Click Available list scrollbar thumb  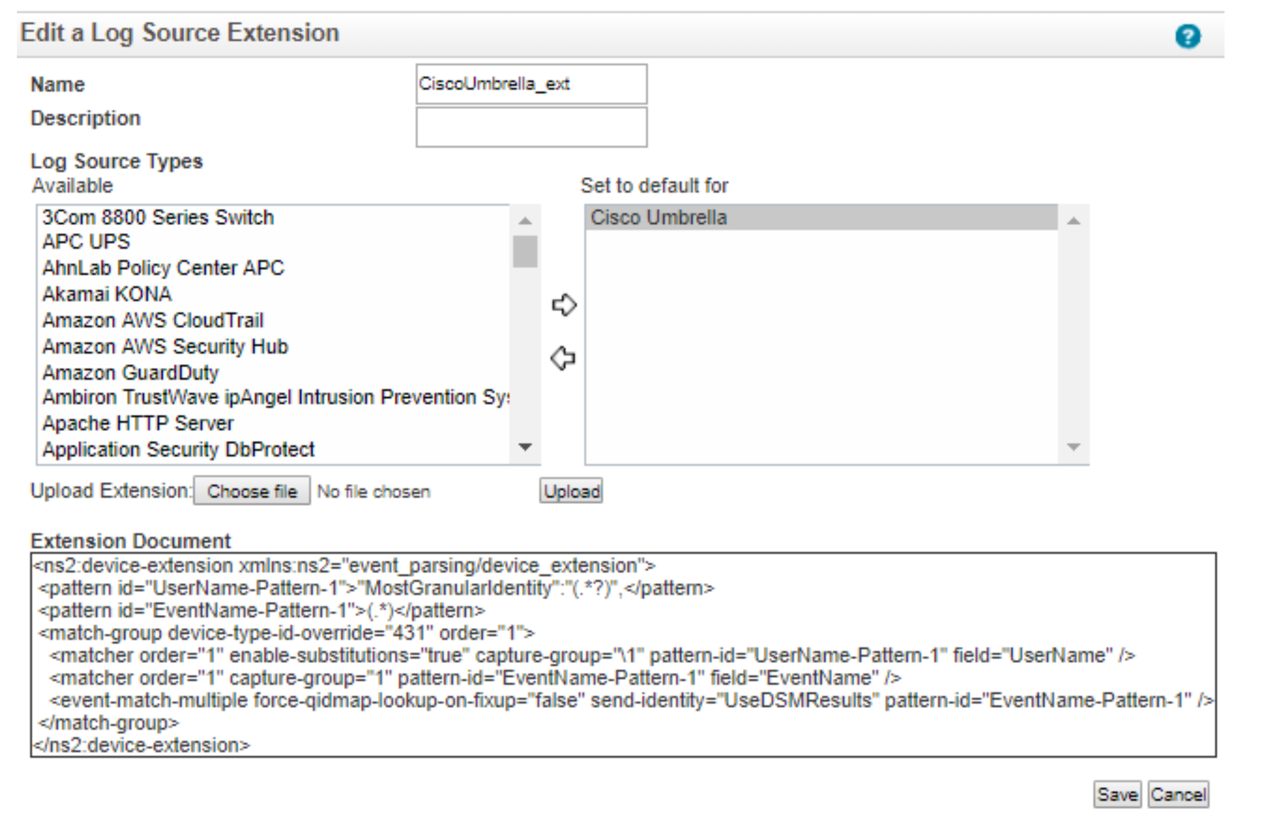pos(525,251)
